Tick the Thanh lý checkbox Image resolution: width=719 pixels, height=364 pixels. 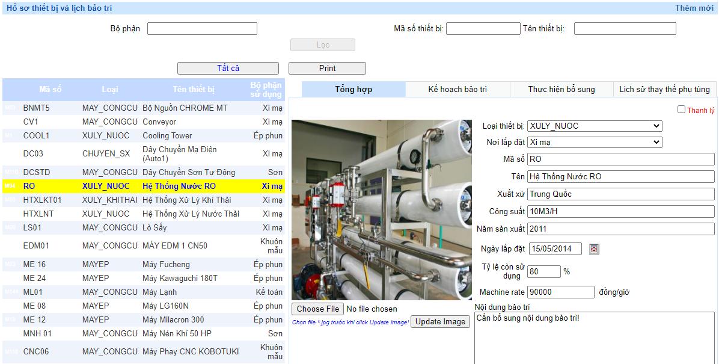pyautogui.click(x=681, y=110)
